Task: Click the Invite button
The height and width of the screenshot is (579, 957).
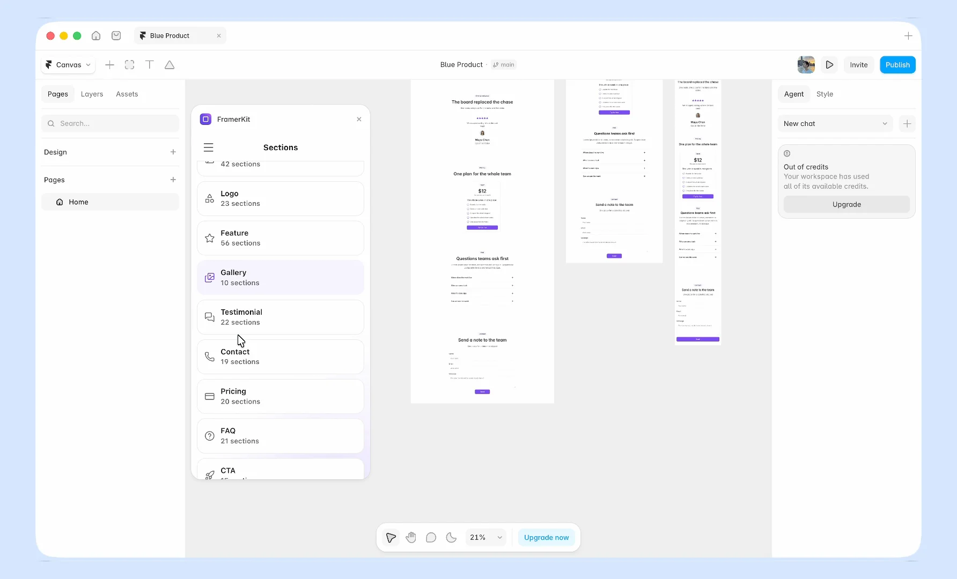Action: [x=859, y=65]
